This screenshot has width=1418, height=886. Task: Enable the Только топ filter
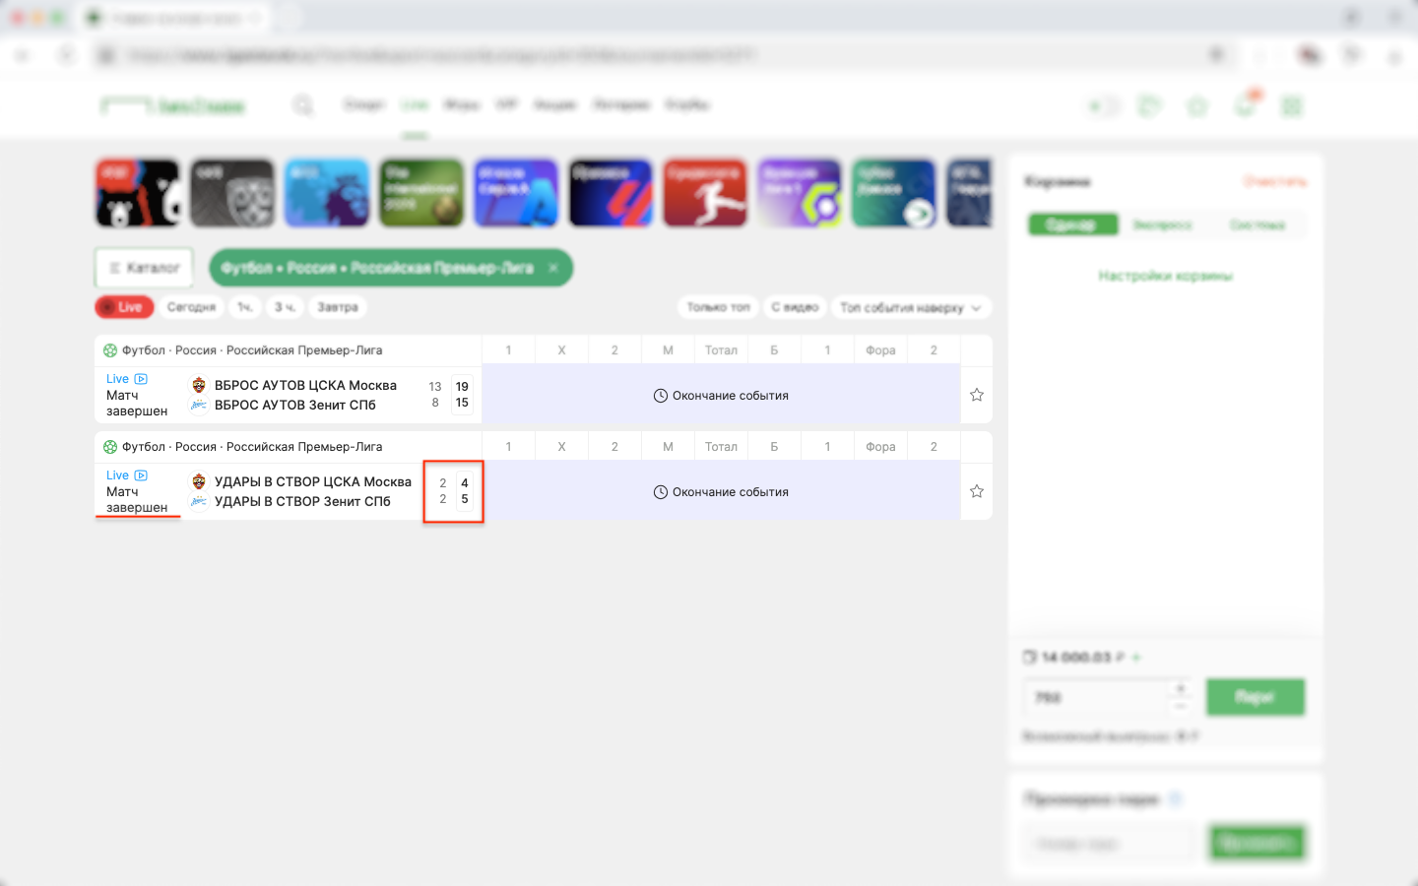coord(718,307)
